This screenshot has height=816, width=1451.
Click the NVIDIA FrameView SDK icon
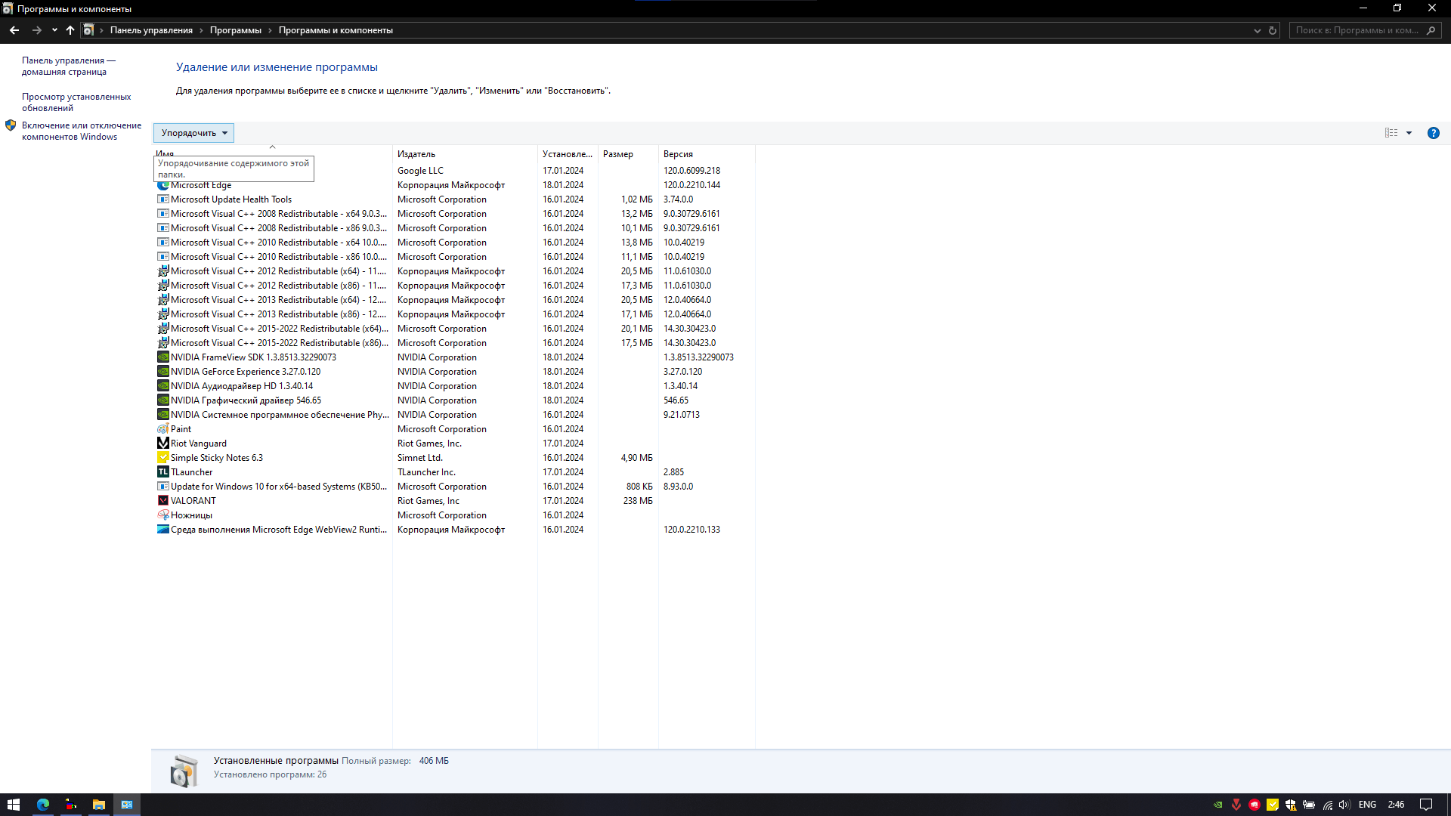162,357
